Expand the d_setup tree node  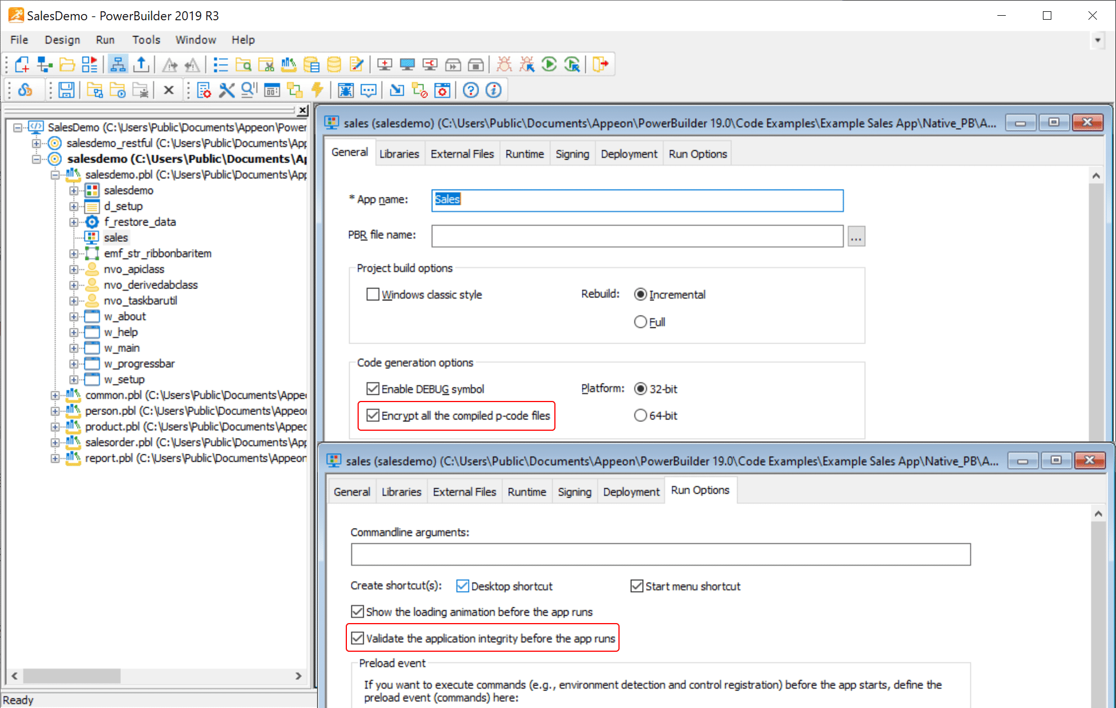pyautogui.click(x=74, y=206)
